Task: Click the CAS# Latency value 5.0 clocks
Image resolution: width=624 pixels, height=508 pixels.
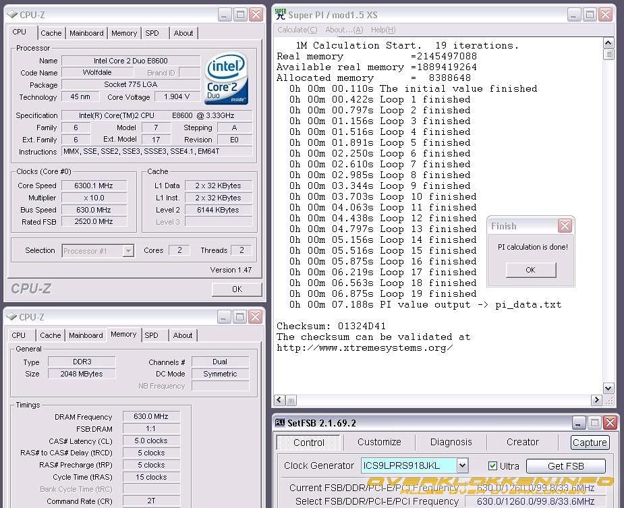Action: 151,441
